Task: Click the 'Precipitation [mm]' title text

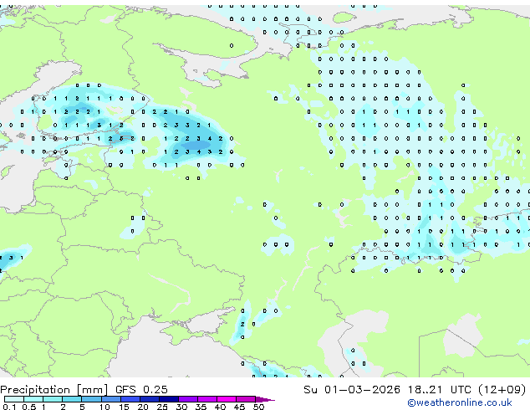Action: 54,390
